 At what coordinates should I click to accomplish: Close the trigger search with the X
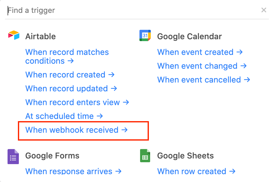264,10
